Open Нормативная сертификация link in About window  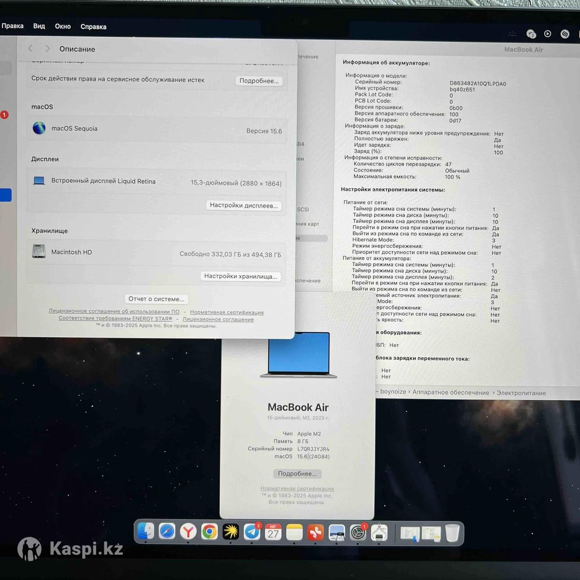(x=297, y=489)
